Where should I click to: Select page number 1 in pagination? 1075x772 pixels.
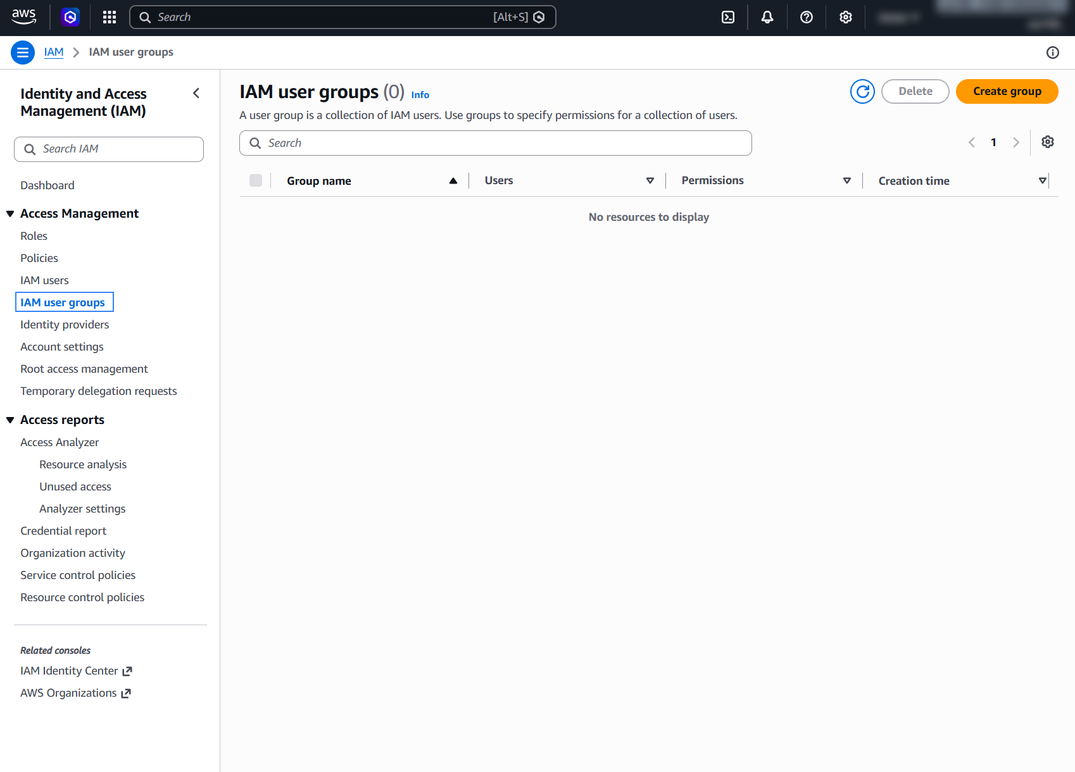pos(994,142)
